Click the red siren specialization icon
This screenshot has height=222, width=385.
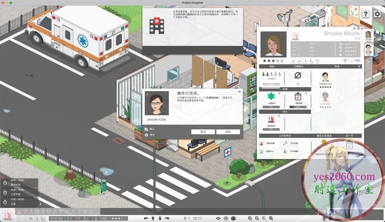pyautogui.click(x=271, y=119)
